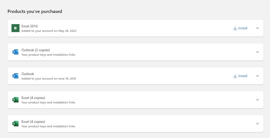Open the Outlook (2 copies) title
This screenshot has height=138, width=270.
point(36,50)
